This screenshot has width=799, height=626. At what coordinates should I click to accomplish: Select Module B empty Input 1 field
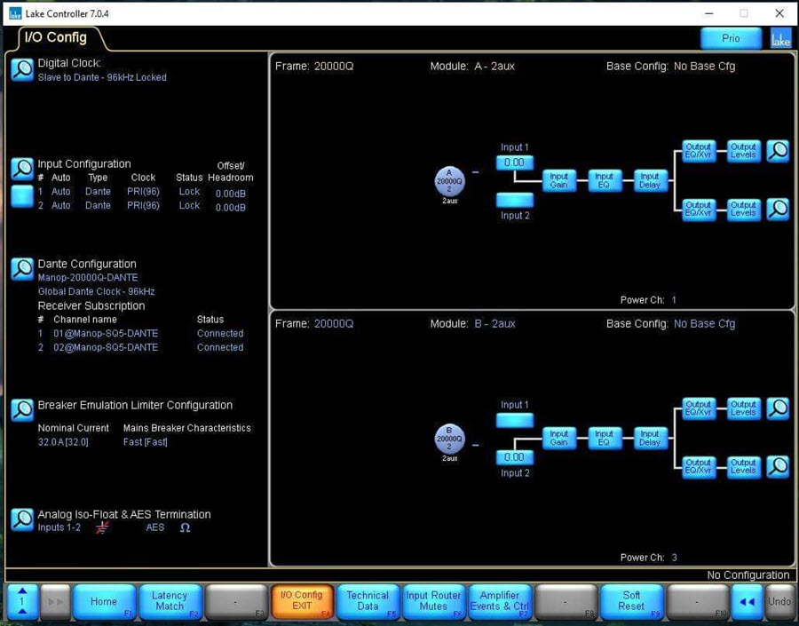(515, 421)
